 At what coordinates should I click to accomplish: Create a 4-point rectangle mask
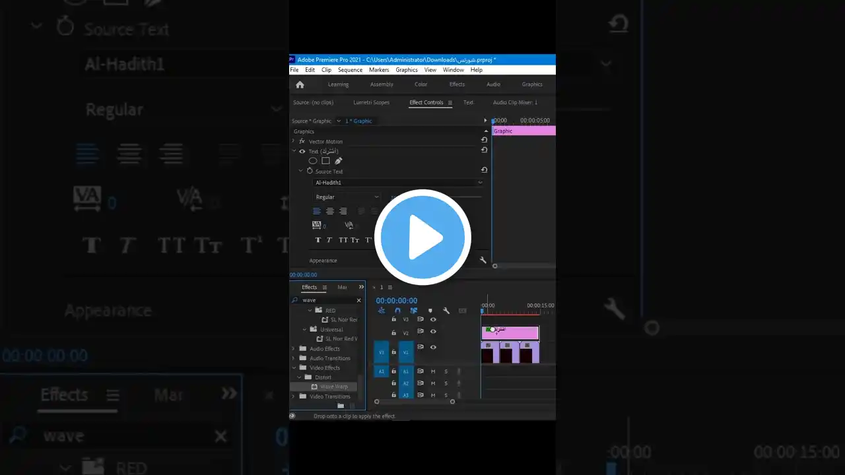[x=325, y=161]
